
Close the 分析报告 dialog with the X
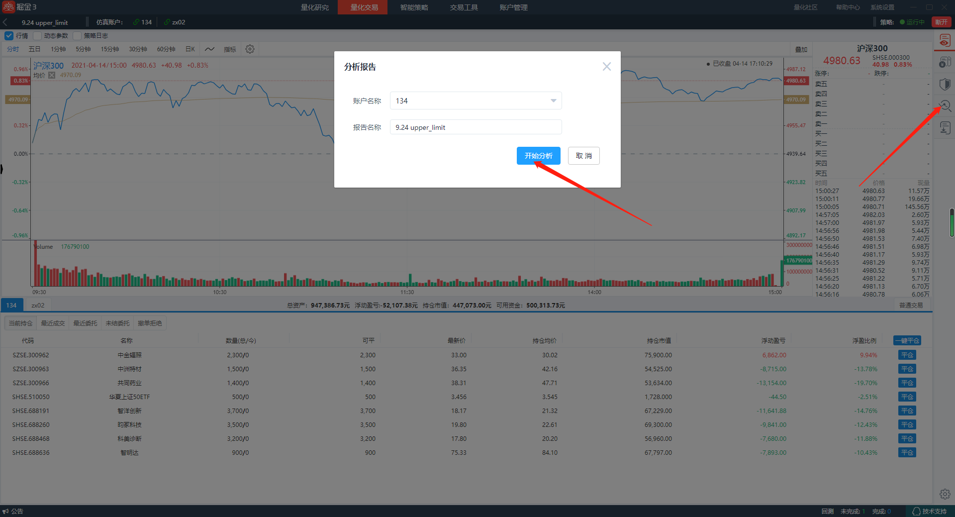pos(606,67)
